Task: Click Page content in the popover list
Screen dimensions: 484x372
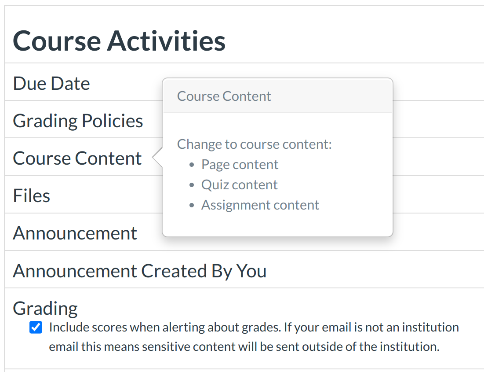Action: [240, 165]
